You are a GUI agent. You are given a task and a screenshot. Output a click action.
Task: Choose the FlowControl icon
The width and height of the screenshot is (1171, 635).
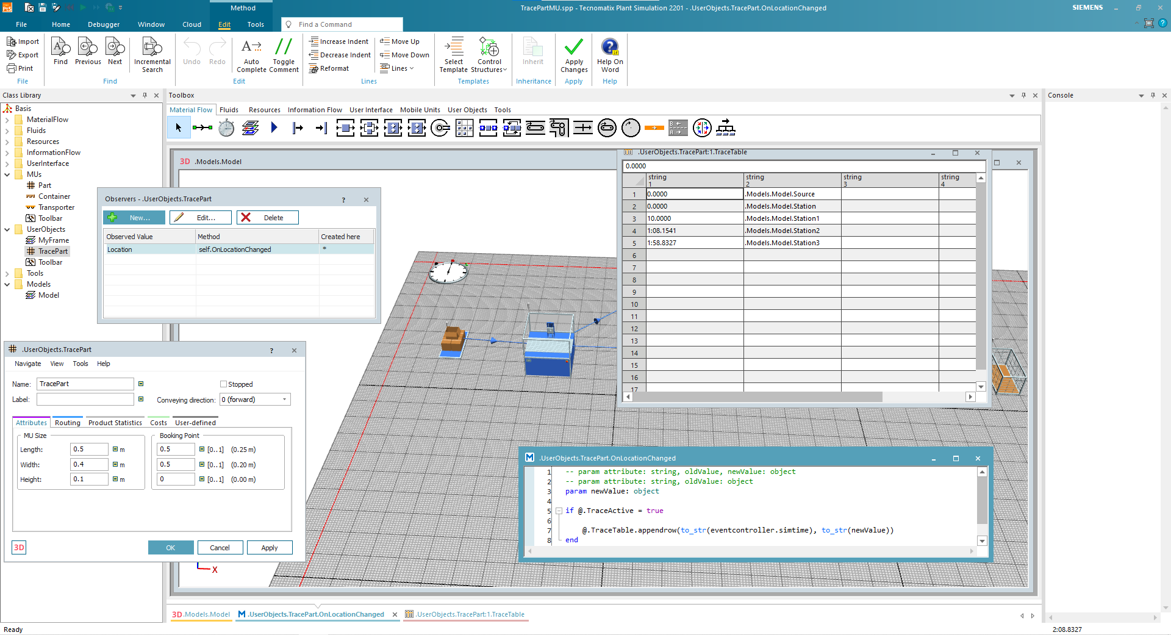(702, 127)
